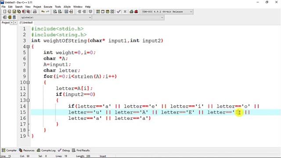Print the file with printer icon
The width and height of the screenshot is (281, 158).
coord(35,12)
